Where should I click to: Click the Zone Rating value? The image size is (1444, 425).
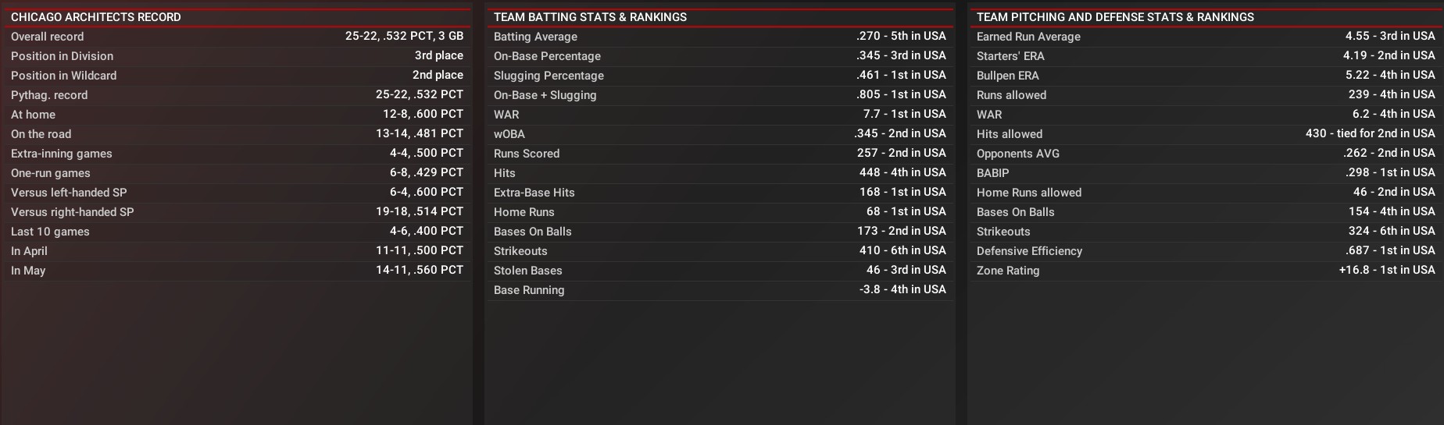click(x=1387, y=270)
